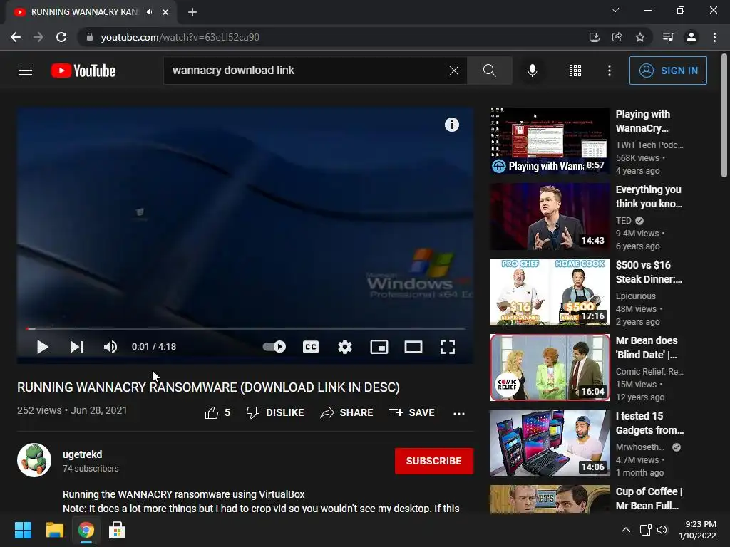
Task: Sign in to YouTube
Action: tap(668, 71)
